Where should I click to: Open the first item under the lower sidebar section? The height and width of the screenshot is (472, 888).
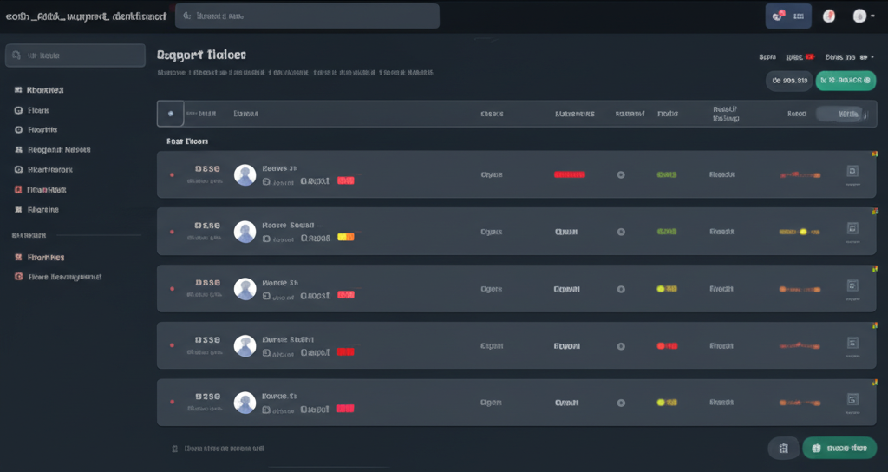tap(38, 257)
